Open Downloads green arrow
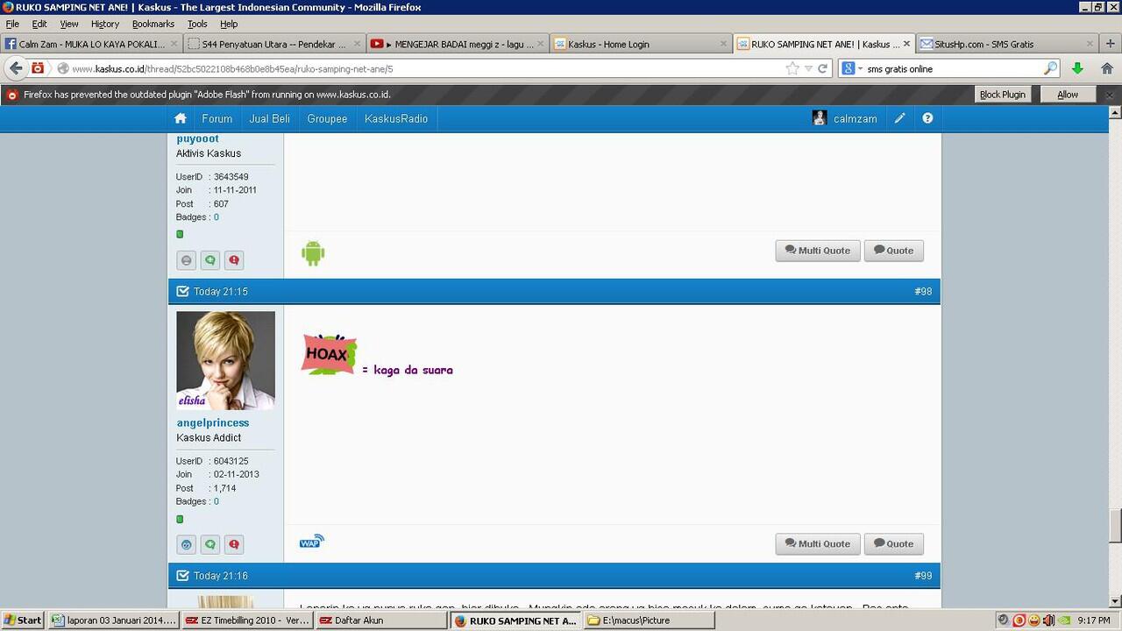The height and width of the screenshot is (631, 1122). pyautogui.click(x=1077, y=68)
